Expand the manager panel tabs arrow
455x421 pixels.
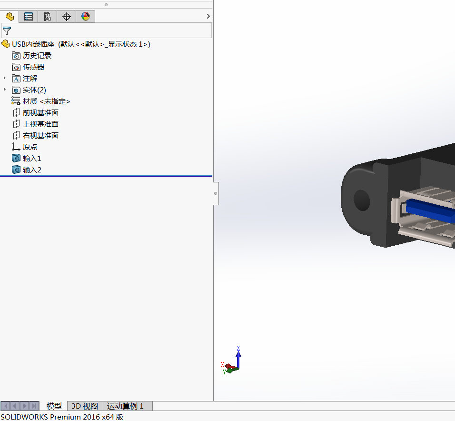pos(208,16)
